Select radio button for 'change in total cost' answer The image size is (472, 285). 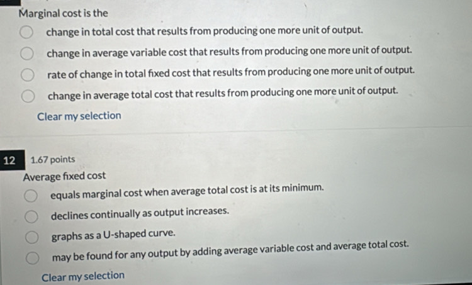click(27, 32)
